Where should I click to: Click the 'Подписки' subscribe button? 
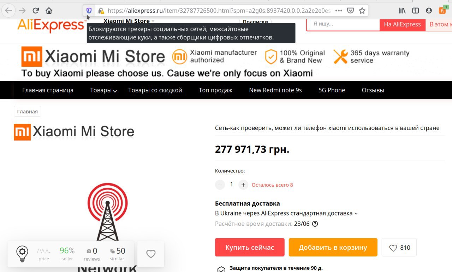point(255,22)
